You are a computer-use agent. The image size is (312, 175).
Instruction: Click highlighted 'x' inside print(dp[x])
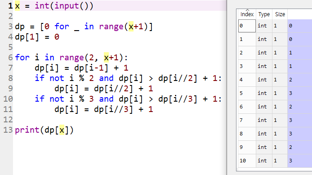tap(62, 130)
